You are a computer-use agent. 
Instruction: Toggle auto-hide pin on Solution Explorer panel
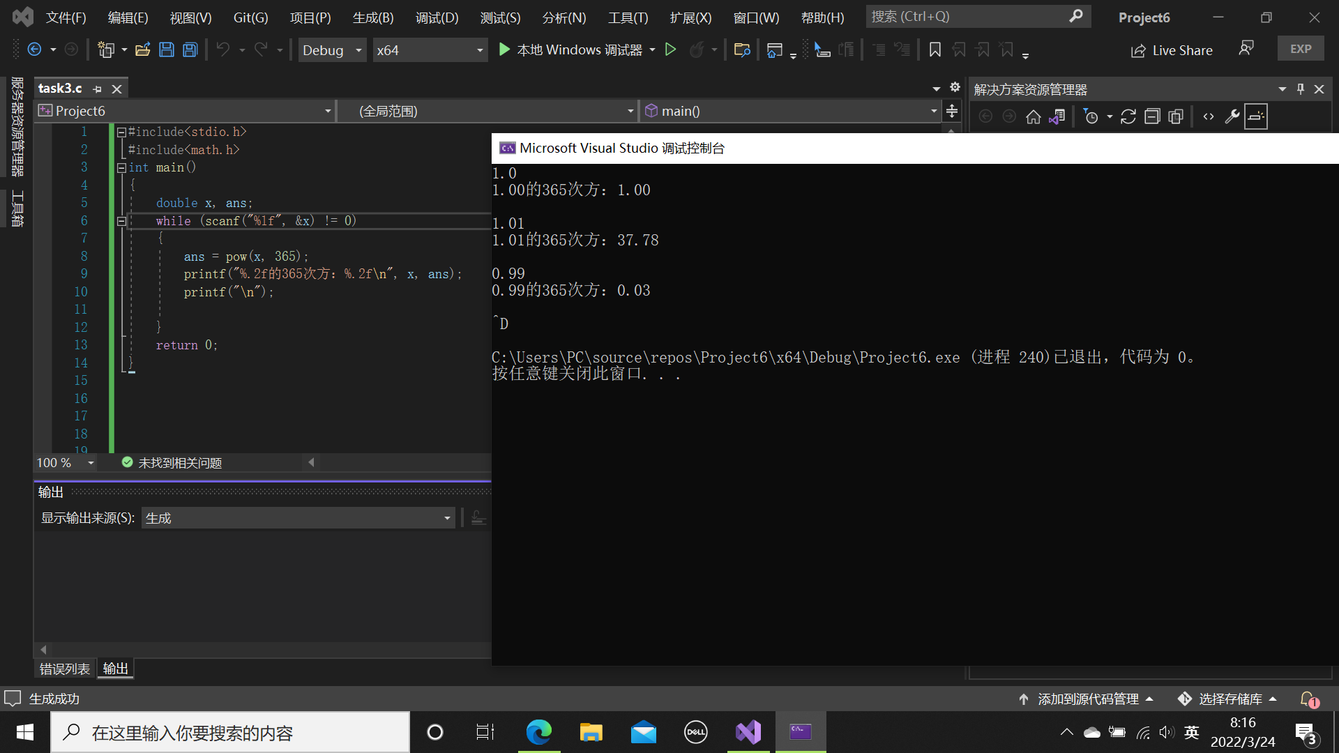[1300, 89]
